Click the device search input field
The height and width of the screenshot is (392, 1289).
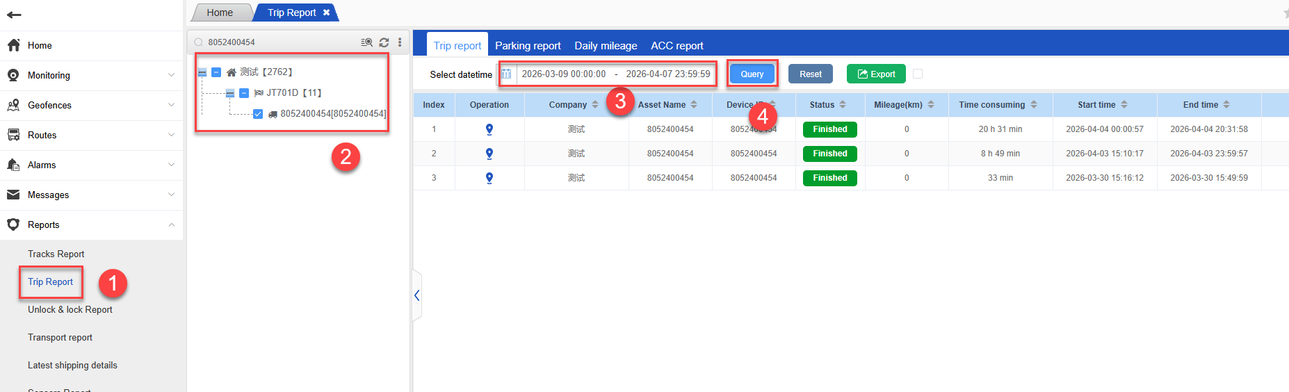point(278,42)
